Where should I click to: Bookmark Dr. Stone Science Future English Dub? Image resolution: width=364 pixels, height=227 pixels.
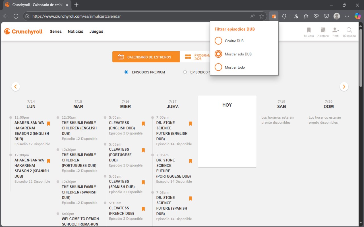click(191, 124)
